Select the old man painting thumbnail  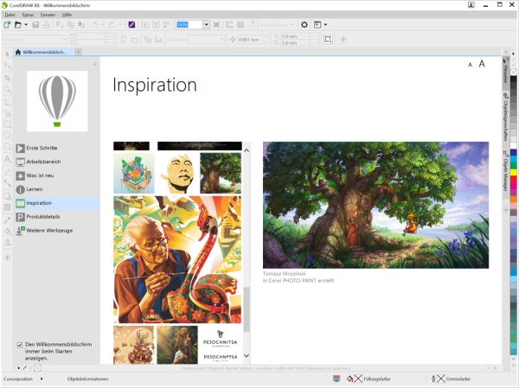pos(177,259)
